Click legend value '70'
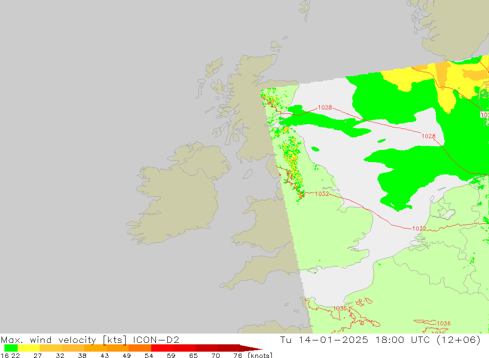The image size is (489, 358). pos(216,356)
